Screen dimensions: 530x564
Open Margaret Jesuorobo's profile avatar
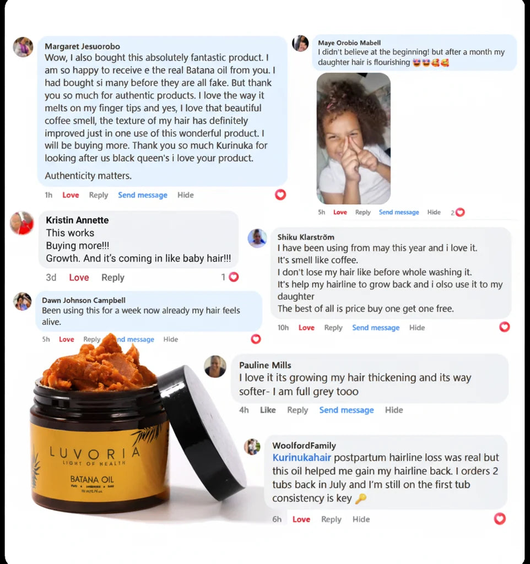point(23,47)
